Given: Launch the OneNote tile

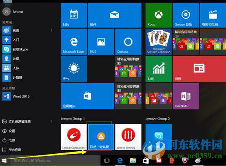Looking at the screenshot, I should click(x=186, y=96).
